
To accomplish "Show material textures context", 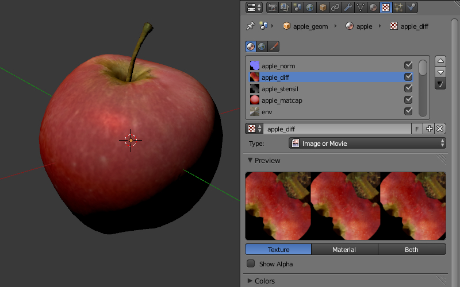I will tap(251, 46).
